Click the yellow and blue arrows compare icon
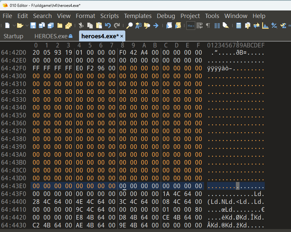Image resolution: width=291 pixels, height=232 pixels. click(257, 26)
